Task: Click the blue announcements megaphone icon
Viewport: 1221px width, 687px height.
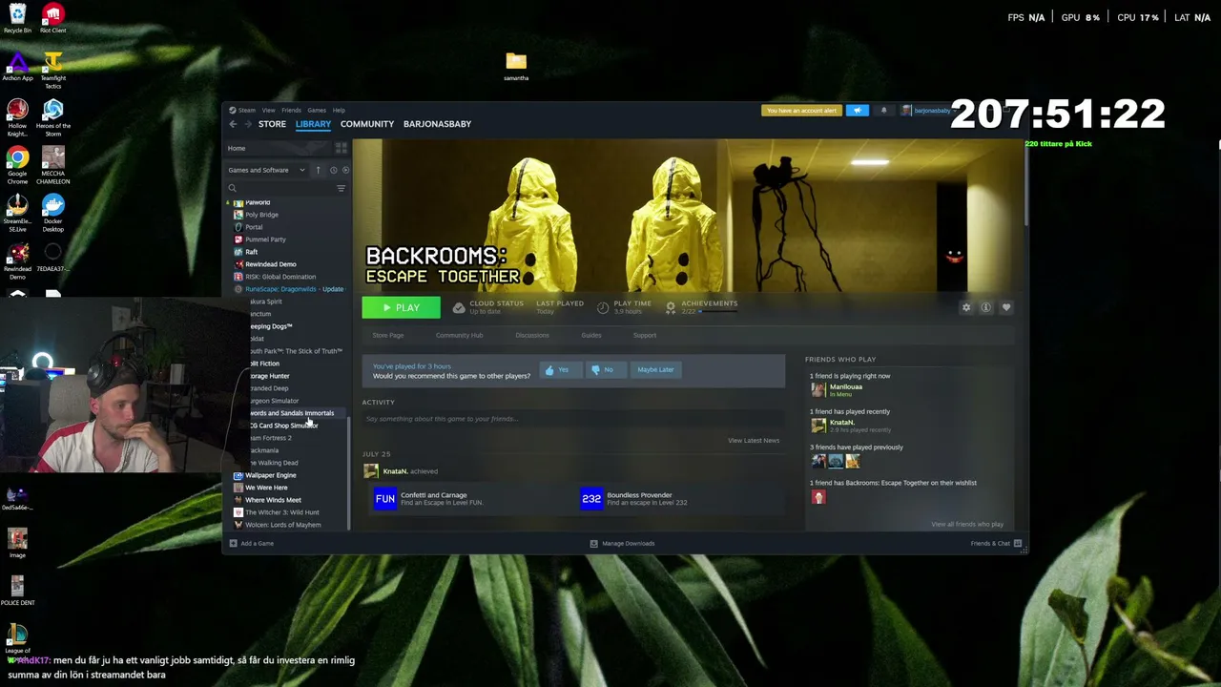Action: [857, 111]
